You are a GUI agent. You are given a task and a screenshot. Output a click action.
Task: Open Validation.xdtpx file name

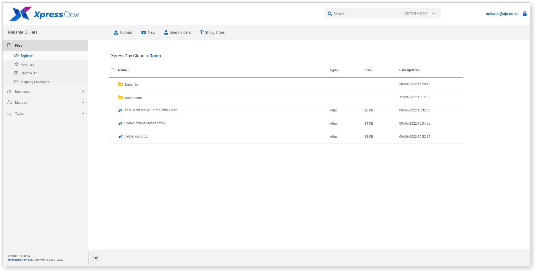coord(136,136)
